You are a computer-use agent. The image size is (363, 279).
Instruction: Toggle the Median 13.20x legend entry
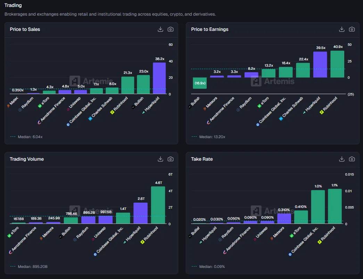(208, 137)
